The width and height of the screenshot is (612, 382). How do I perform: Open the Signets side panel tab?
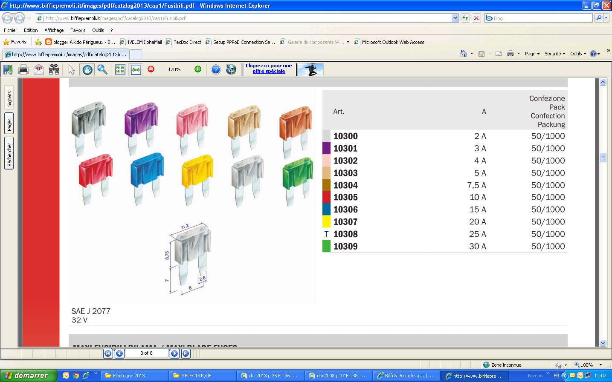[9, 99]
